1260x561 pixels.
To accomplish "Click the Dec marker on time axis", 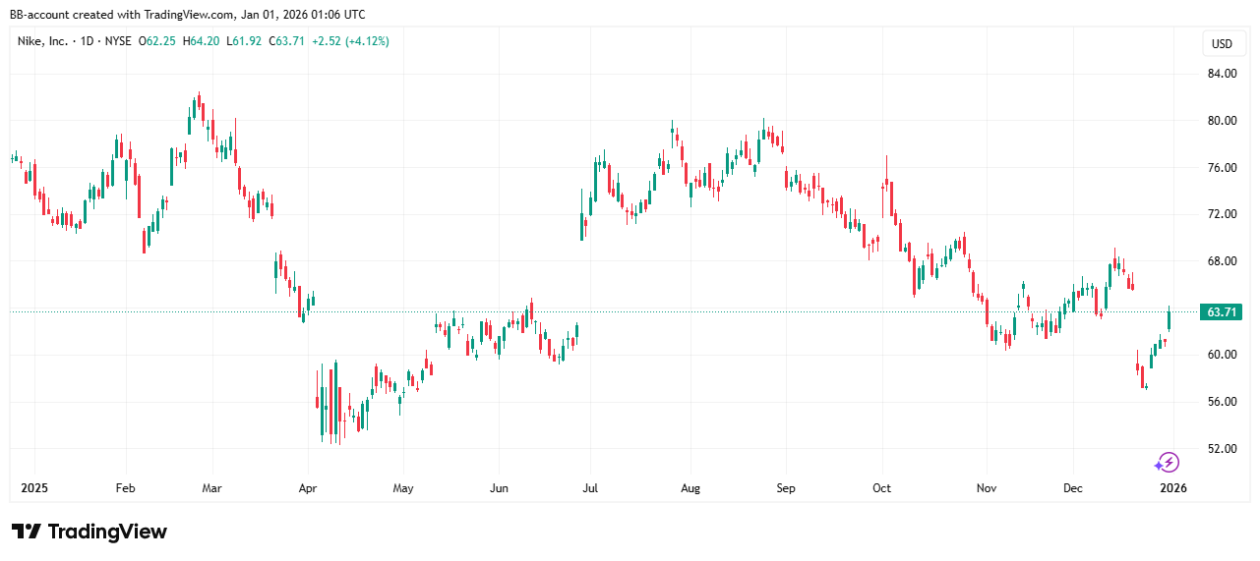I will (x=1073, y=487).
